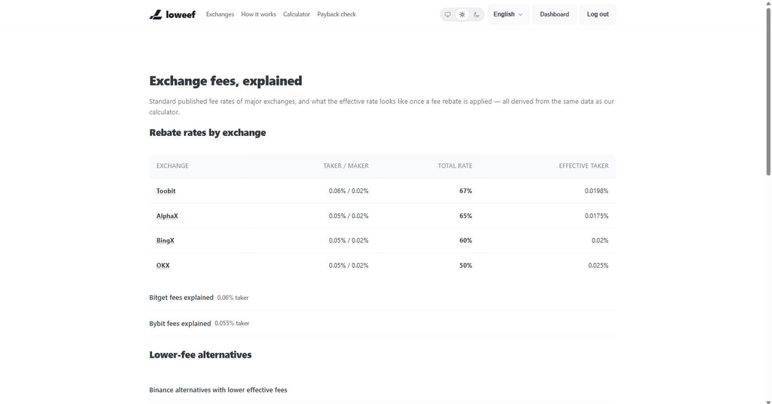
Task: Go to the Calculator page
Action: pyautogui.click(x=297, y=14)
